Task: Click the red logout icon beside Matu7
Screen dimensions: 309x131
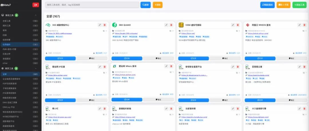Action: point(36,5)
